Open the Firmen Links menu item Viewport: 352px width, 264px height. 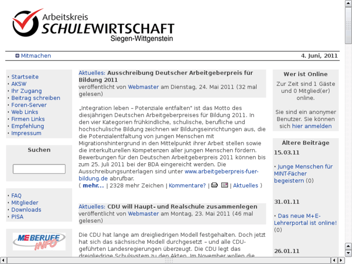(x=28, y=119)
